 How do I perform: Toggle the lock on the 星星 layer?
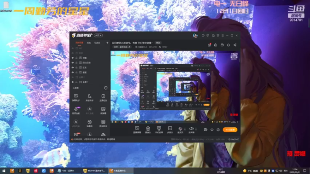pos(76,72)
